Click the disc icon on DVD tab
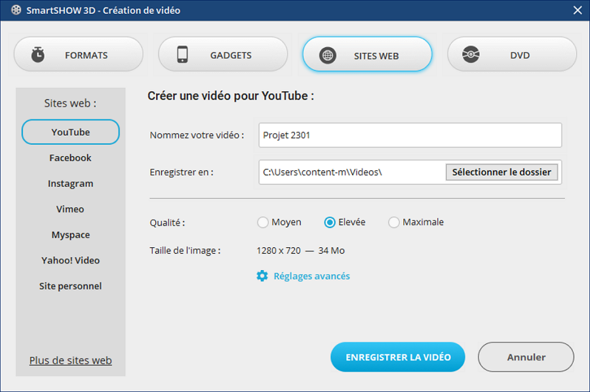The image size is (590, 392). coord(471,54)
